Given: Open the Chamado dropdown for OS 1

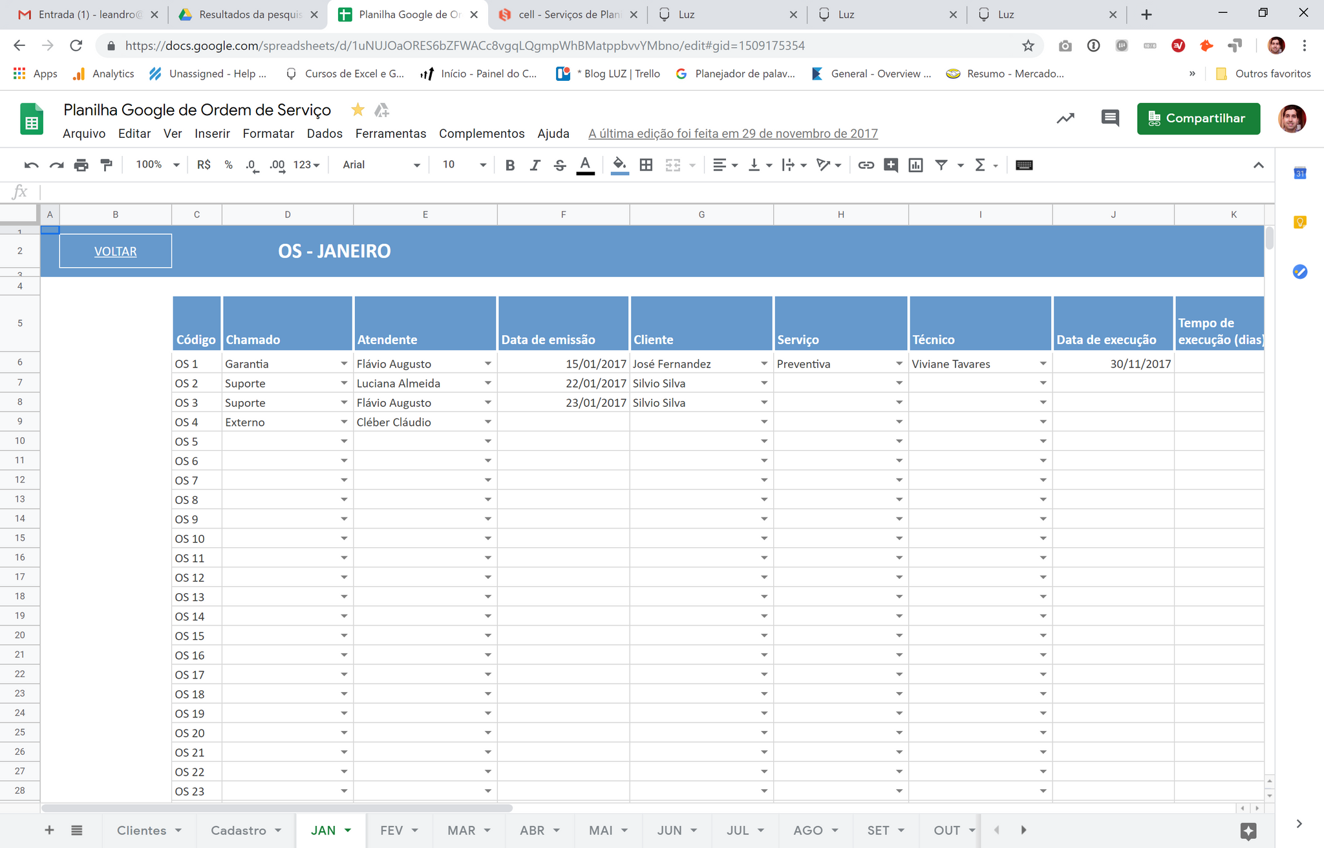Looking at the screenshot, I should click(344, 364).
